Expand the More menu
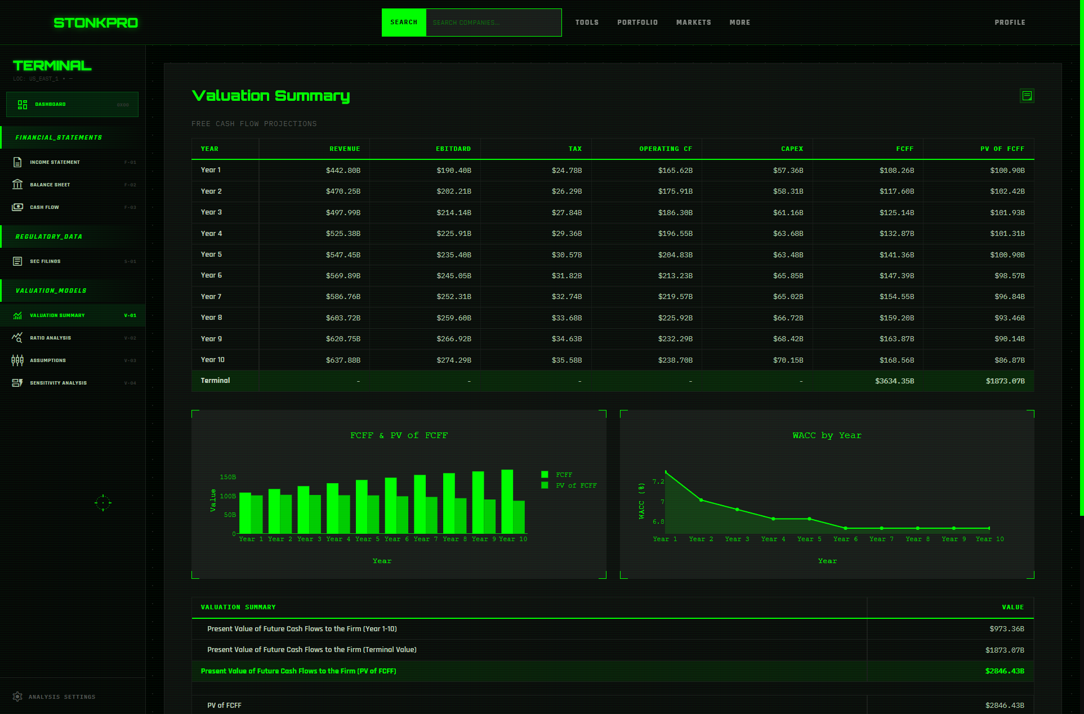The width and height of the screenshot is (1084, 714). tap(739, 23)
